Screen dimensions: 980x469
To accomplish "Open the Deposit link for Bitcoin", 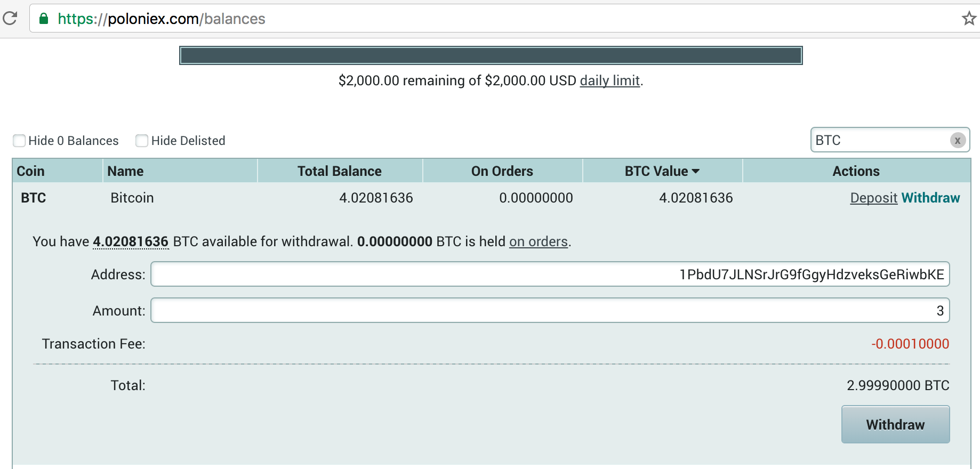I will pyautogui.click(x=874, y=198).
